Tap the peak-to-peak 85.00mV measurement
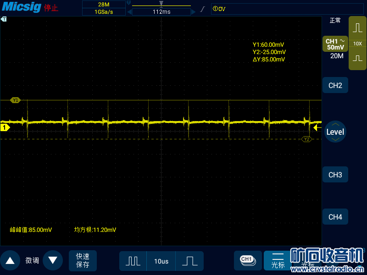This screenshot has height=275, width=367. (x=31, y=230)
